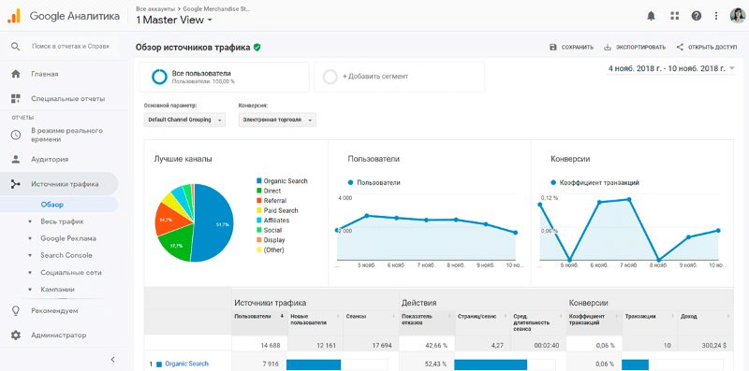Click the user profile avatar
Image resolution: width=749 pixels, height=371 pixels.
click(x=737, y=16)
